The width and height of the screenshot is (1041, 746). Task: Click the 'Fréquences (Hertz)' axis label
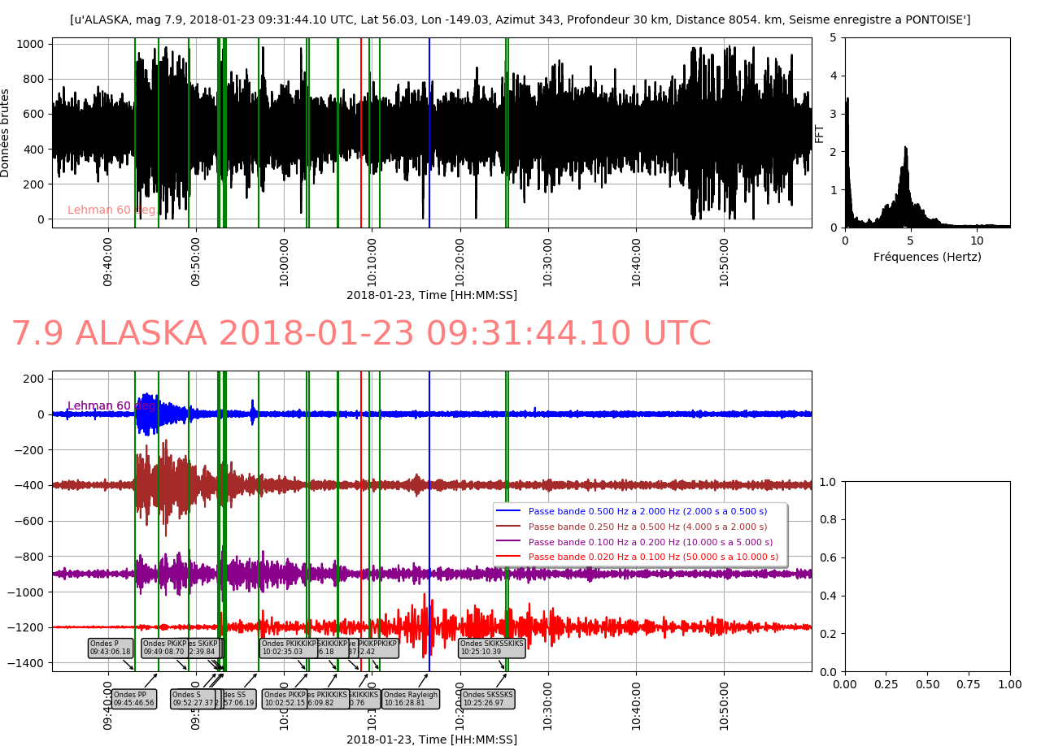point(927,257)
